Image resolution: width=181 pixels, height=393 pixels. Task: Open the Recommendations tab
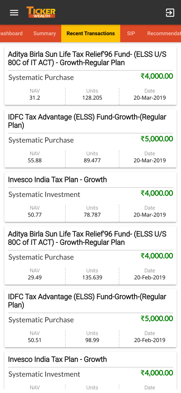coord(164,33)
